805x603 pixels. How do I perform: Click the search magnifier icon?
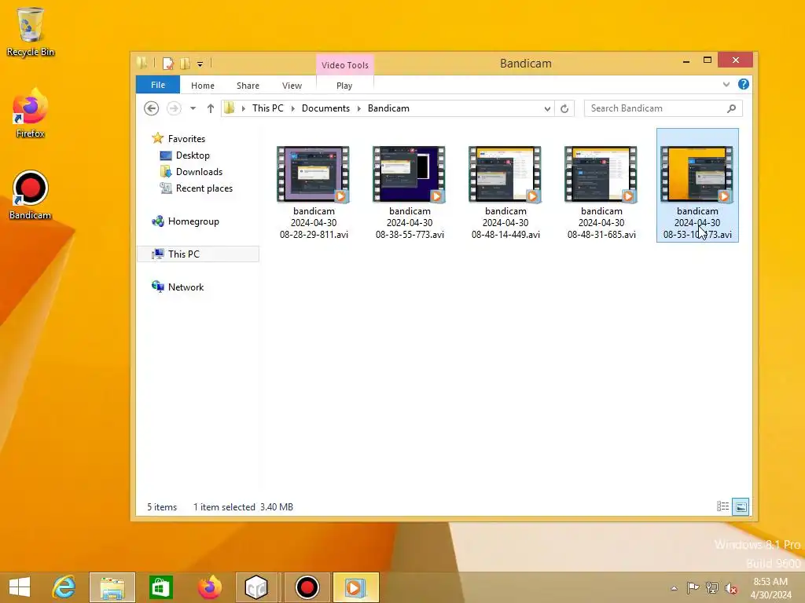[x=732, y=108]
